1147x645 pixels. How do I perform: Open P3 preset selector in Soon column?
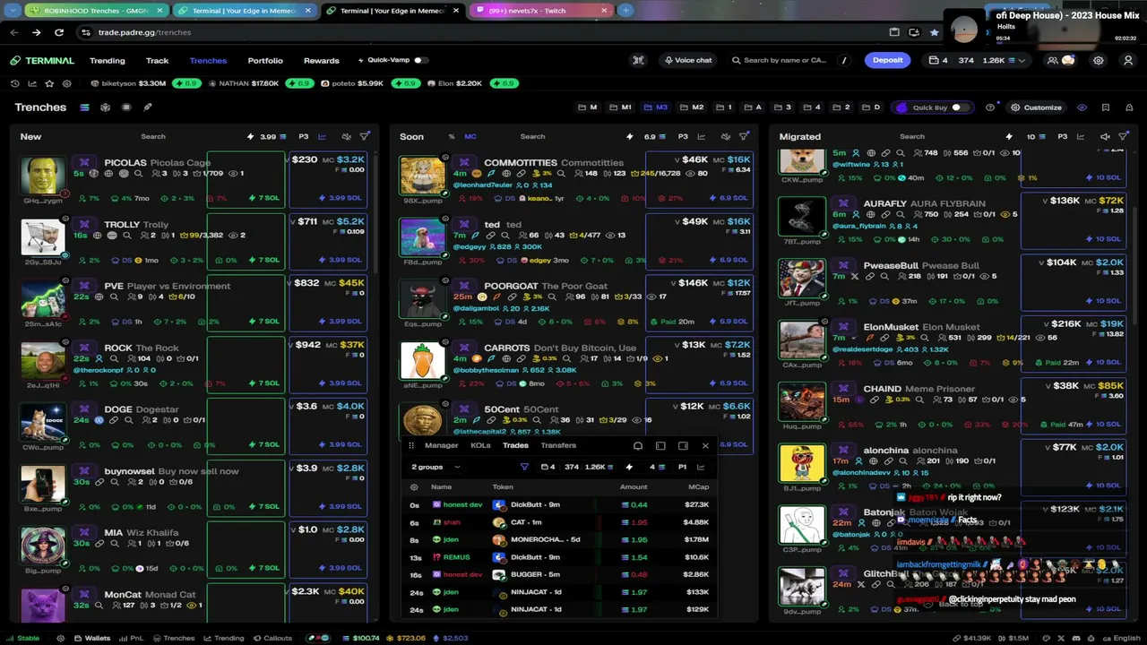[683, 136]
